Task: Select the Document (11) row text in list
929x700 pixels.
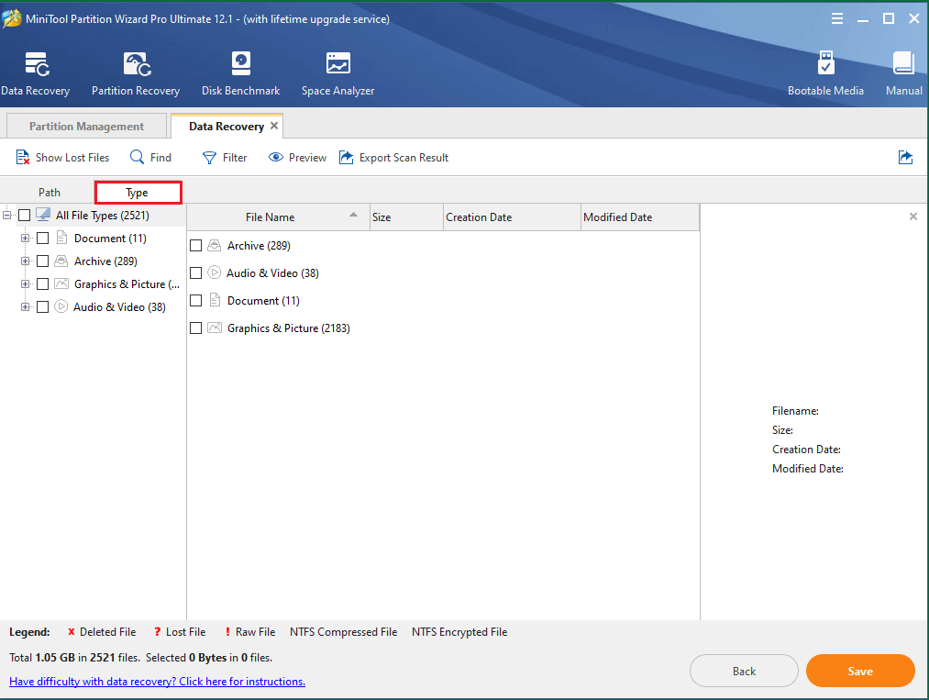Action: point(263,301)
